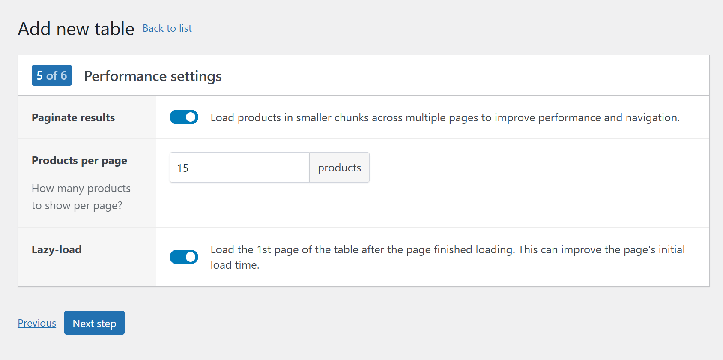Screen dimensions: 723x360
Task: Click the Back to list link
Action: pyautogui.click(x=167, y=28)
